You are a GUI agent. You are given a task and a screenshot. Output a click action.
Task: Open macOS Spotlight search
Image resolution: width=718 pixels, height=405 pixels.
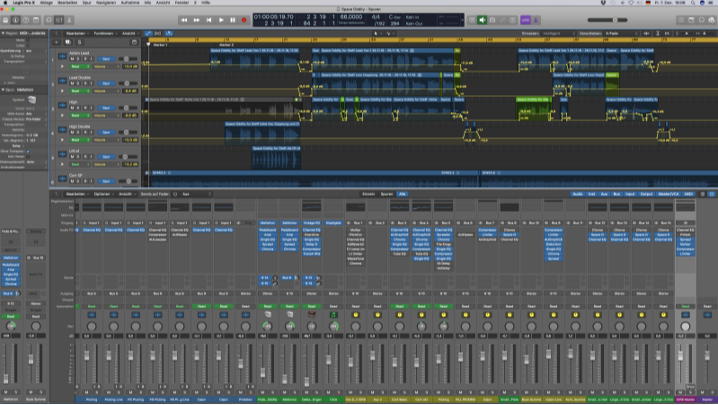693,3
